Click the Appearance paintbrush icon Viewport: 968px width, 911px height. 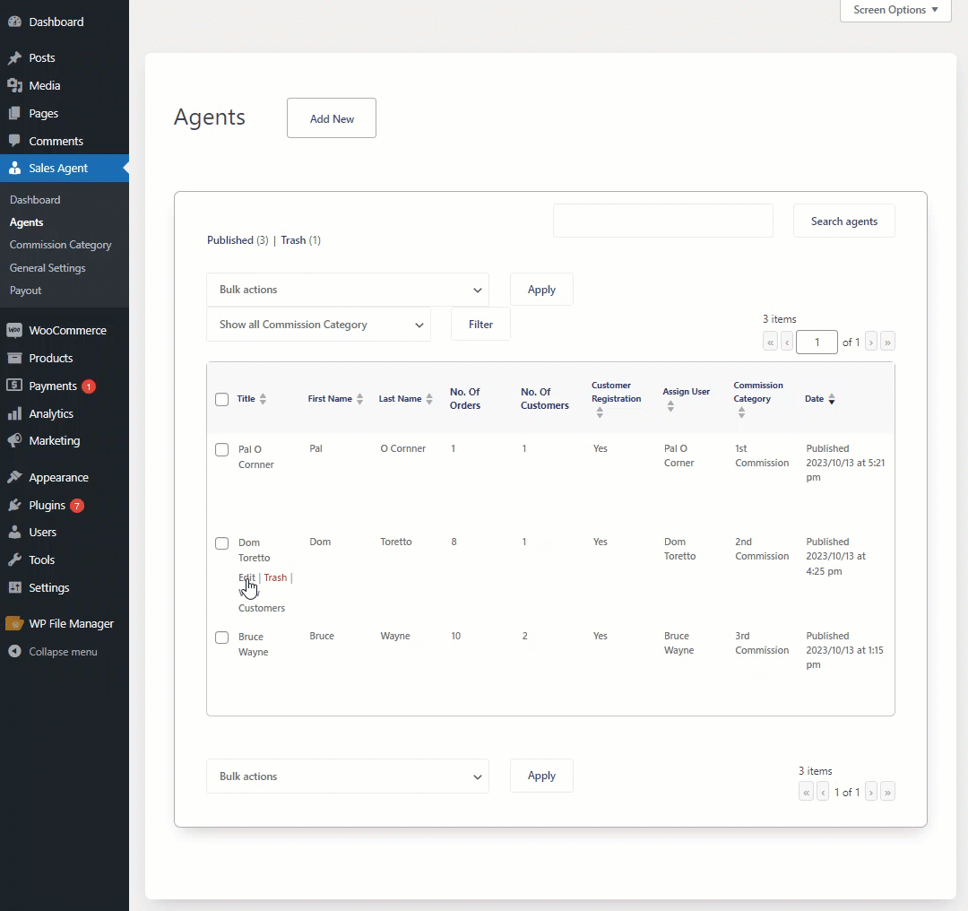15,477
